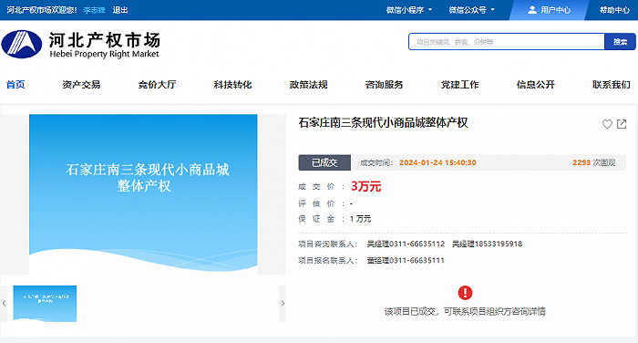
Task: Click the 保证金 value 1万元
Action: 360,219
